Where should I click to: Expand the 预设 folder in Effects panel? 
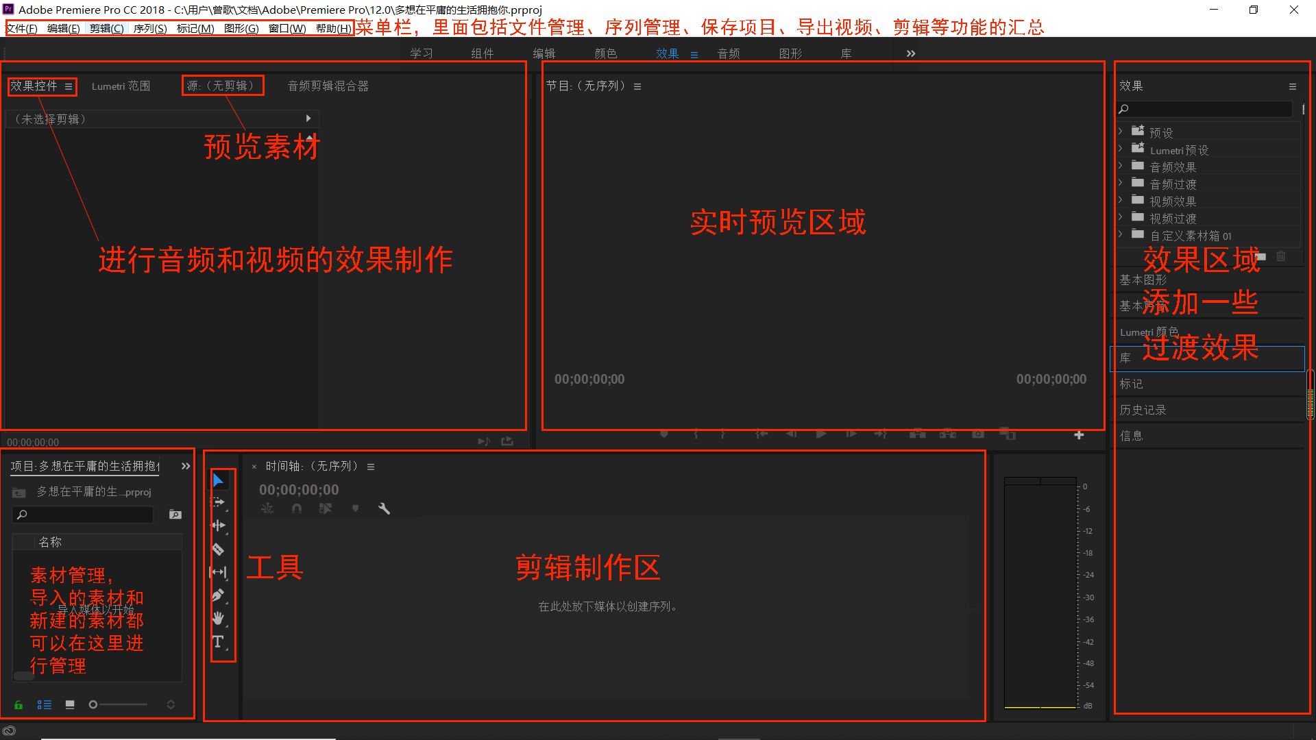pos(1122,132)
